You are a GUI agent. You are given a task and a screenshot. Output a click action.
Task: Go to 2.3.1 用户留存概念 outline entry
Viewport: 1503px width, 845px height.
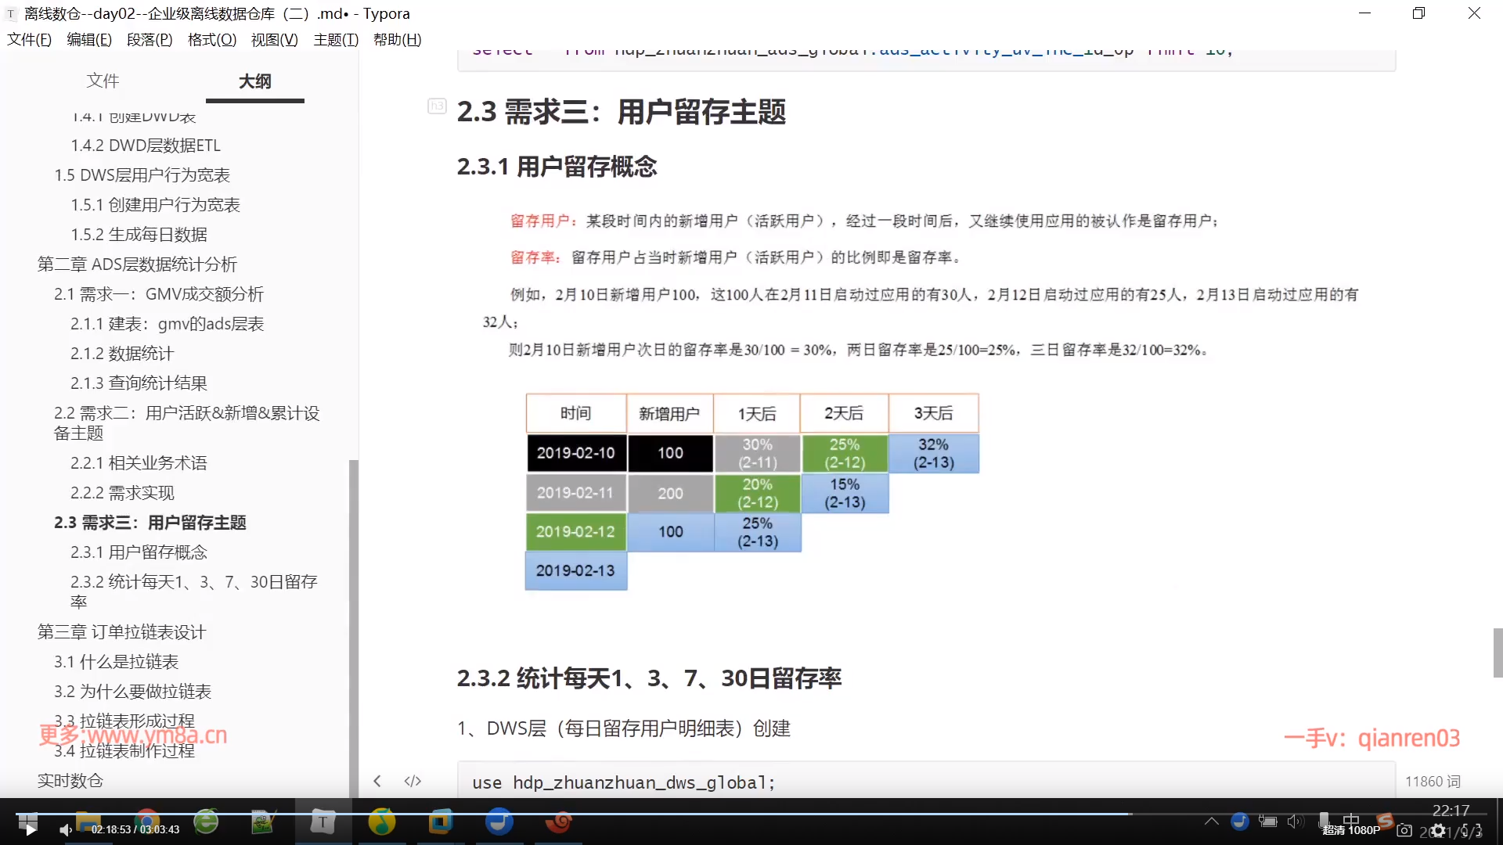point(139,552)
